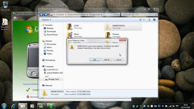Viewport: 194px width, 109px height.
Task: Select Music library in navigation pane
Action: (x=49, y=48)
